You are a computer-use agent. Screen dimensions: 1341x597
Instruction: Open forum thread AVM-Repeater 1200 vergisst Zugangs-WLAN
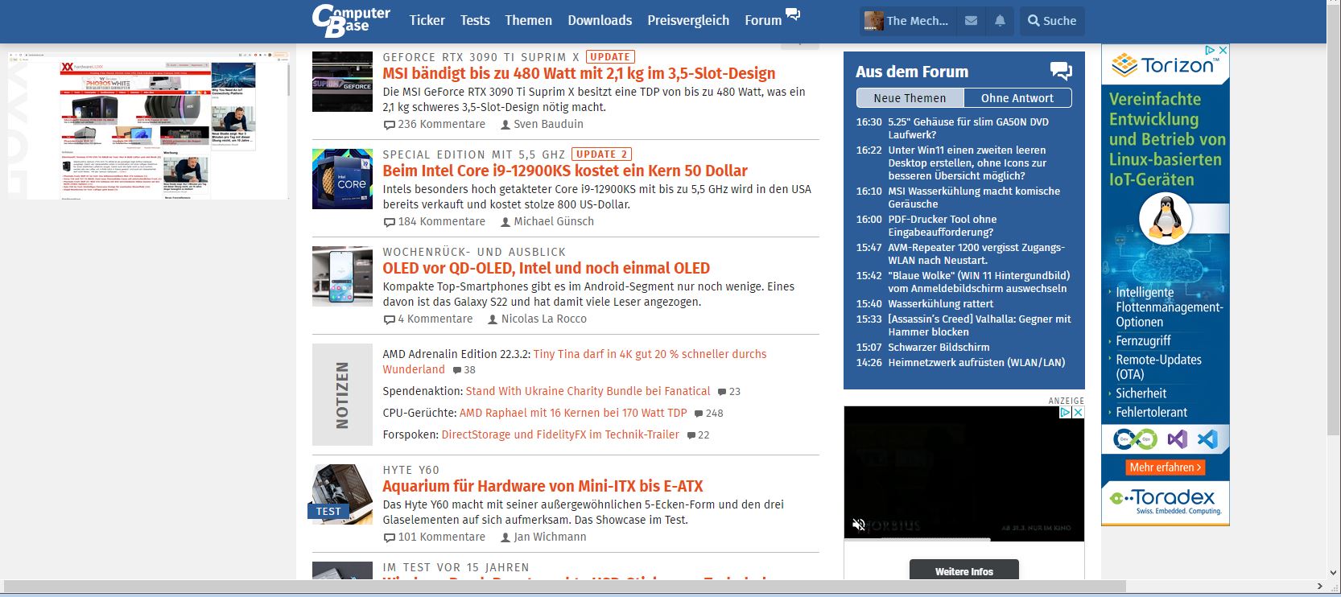[976, 253]
